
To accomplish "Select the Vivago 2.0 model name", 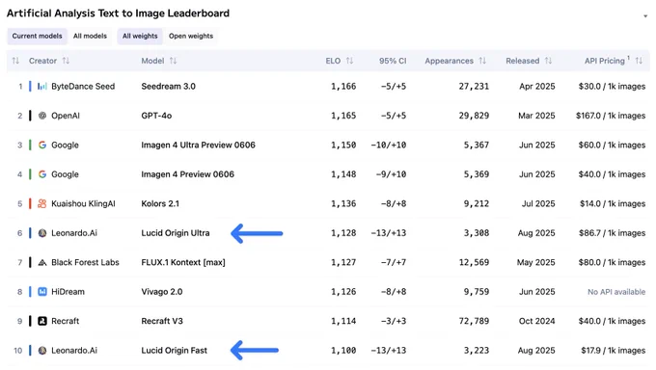I will click(162, 292).
